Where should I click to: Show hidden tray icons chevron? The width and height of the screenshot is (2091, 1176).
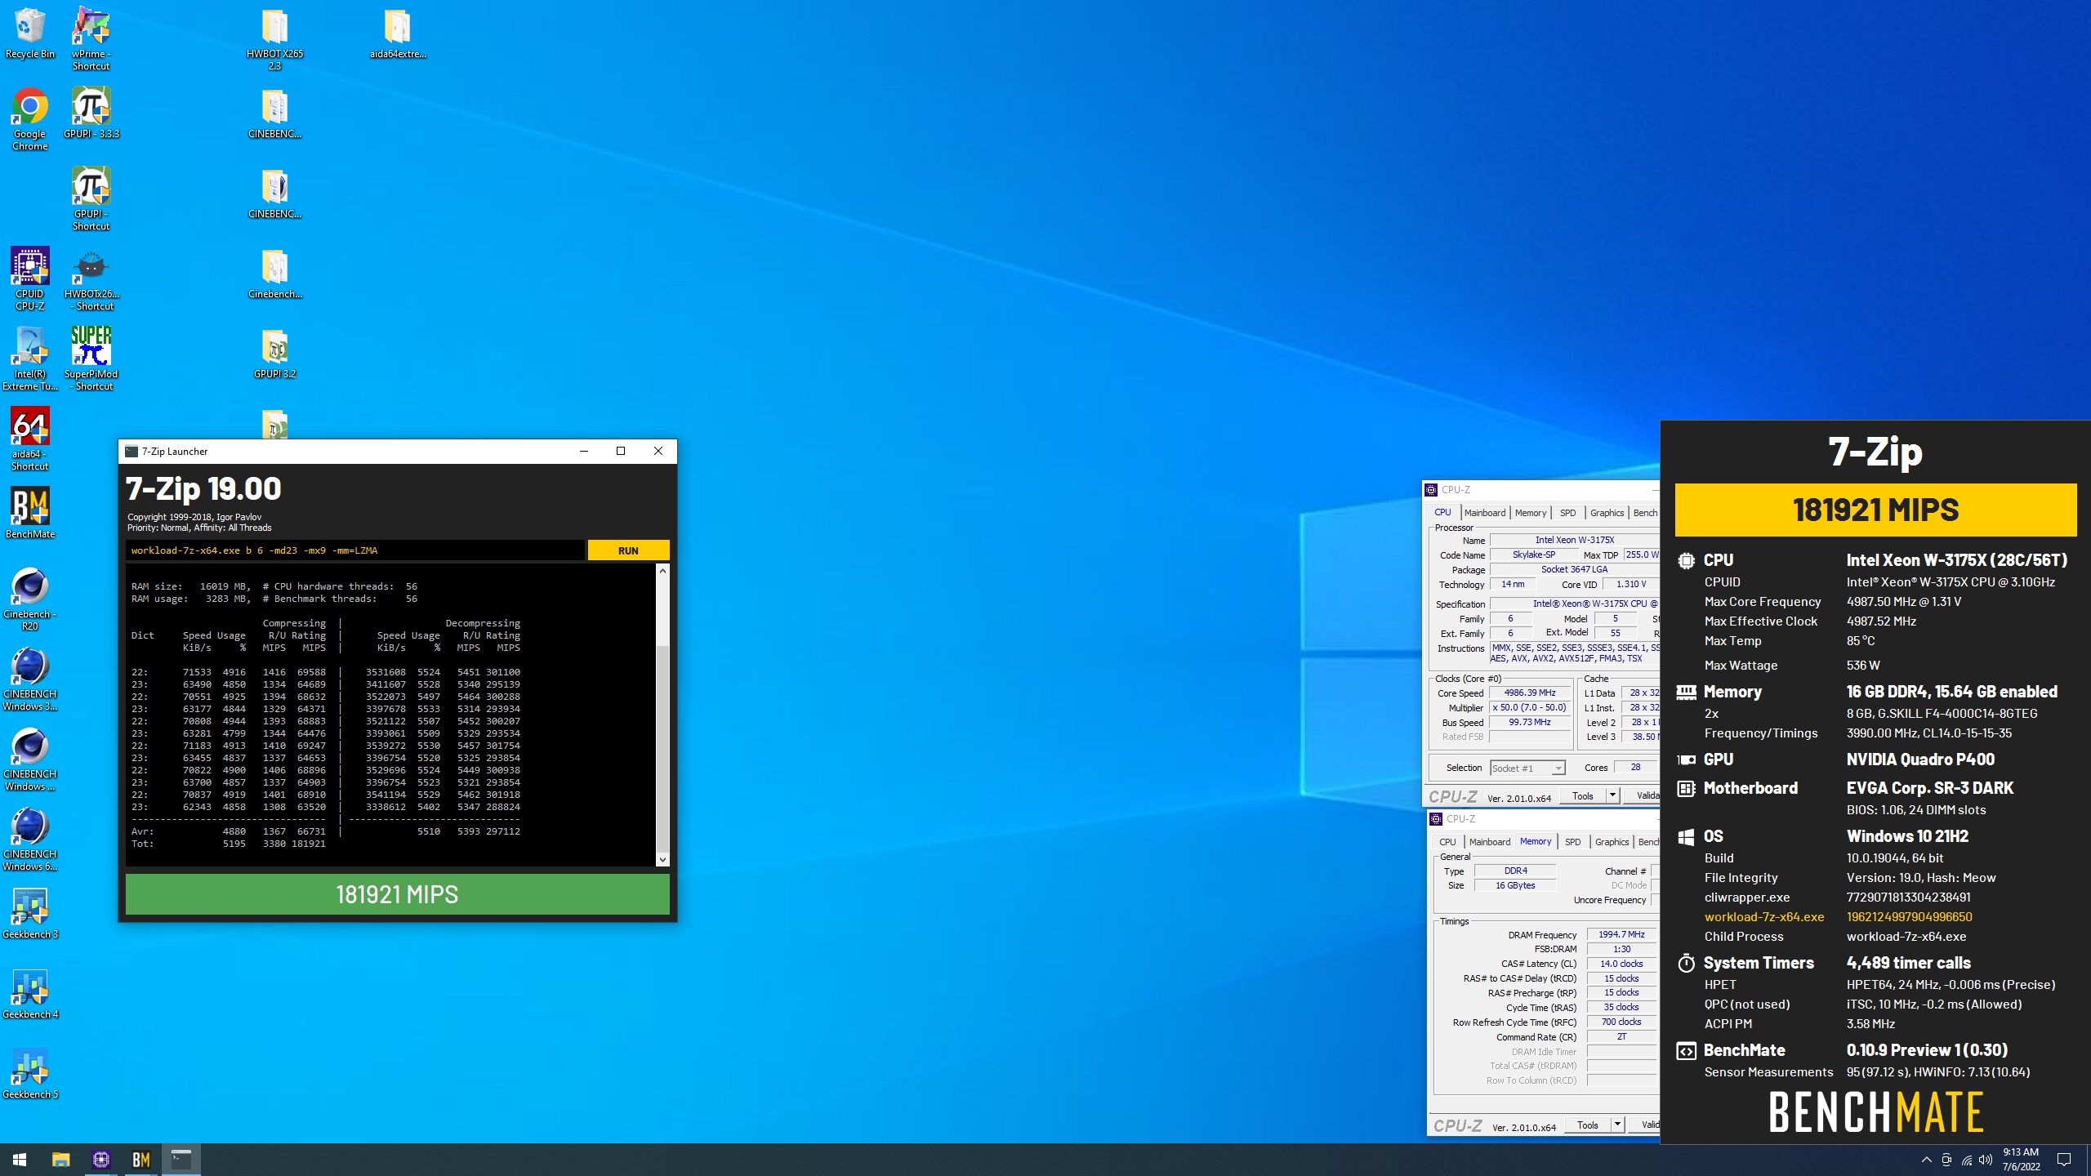[x=1926, y=1160]
